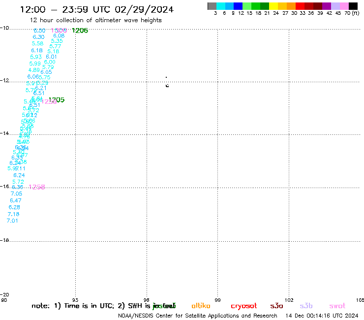Select the purple swatch in the color scale

click(327, 6)
